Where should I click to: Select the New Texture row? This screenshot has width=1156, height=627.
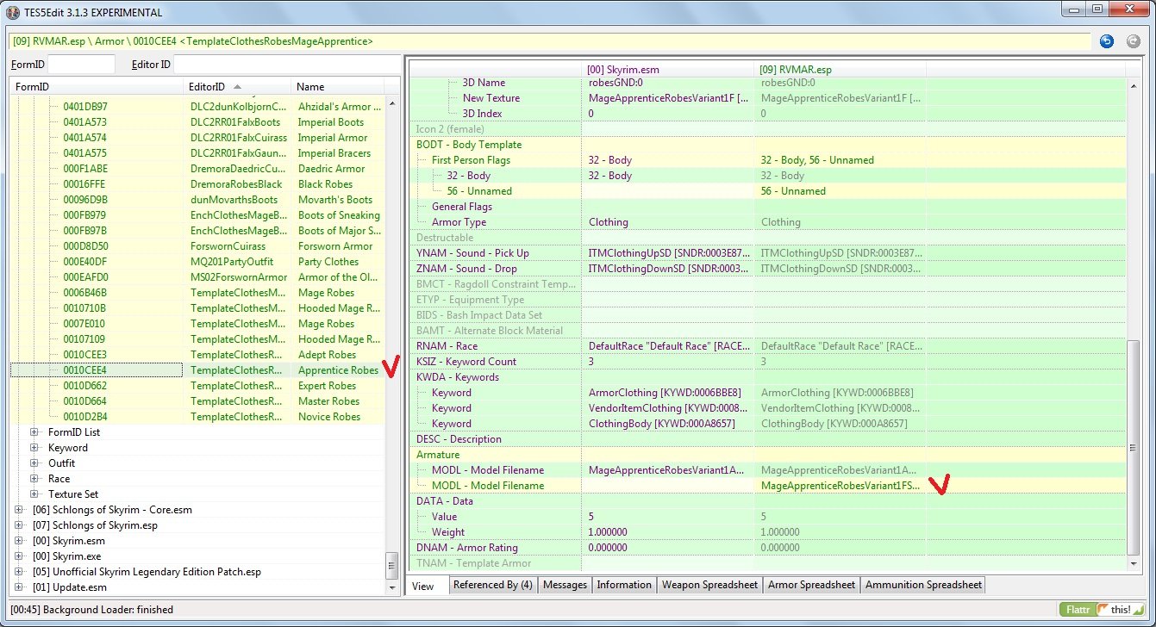767,98
